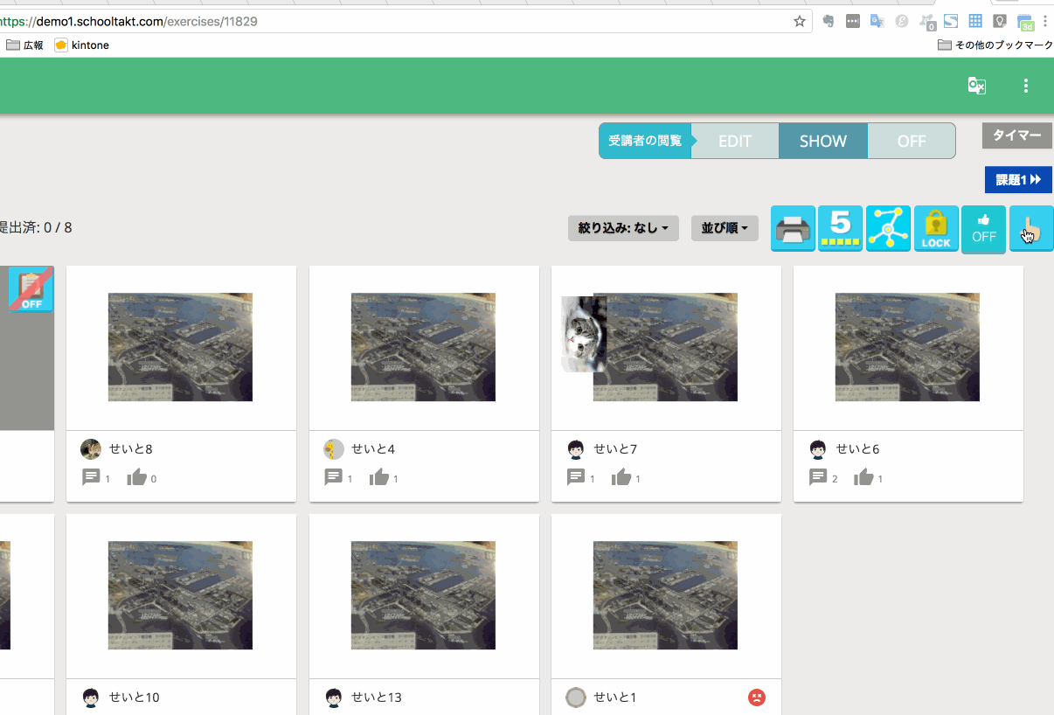Open せいと4's submission thumbnail
This screenshot has height=715, width=1054.
click(x=423, y=347)
